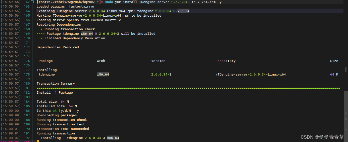
Task: Click the [15:59:55] timestamp
Action: coord(11,2)
